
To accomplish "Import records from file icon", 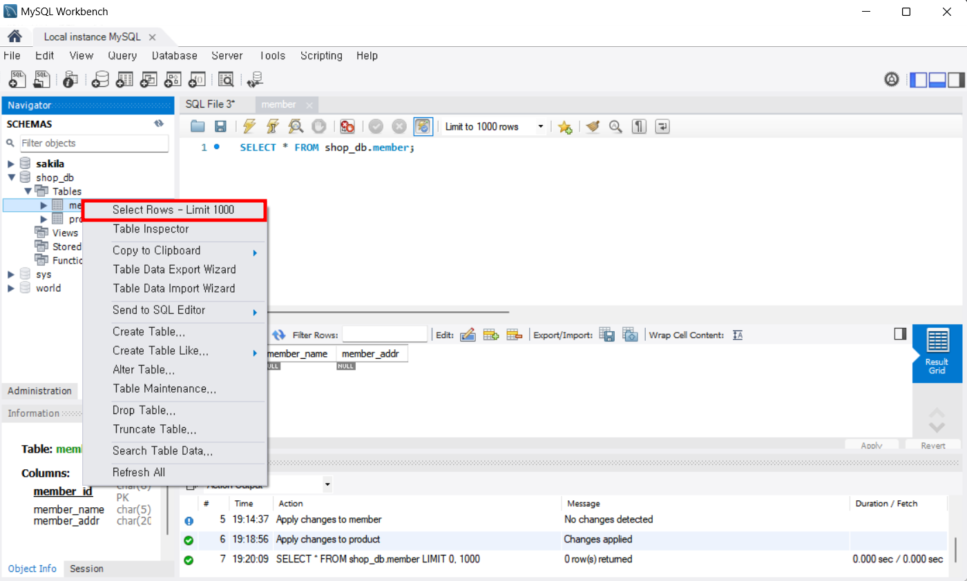I will point(630,335).
